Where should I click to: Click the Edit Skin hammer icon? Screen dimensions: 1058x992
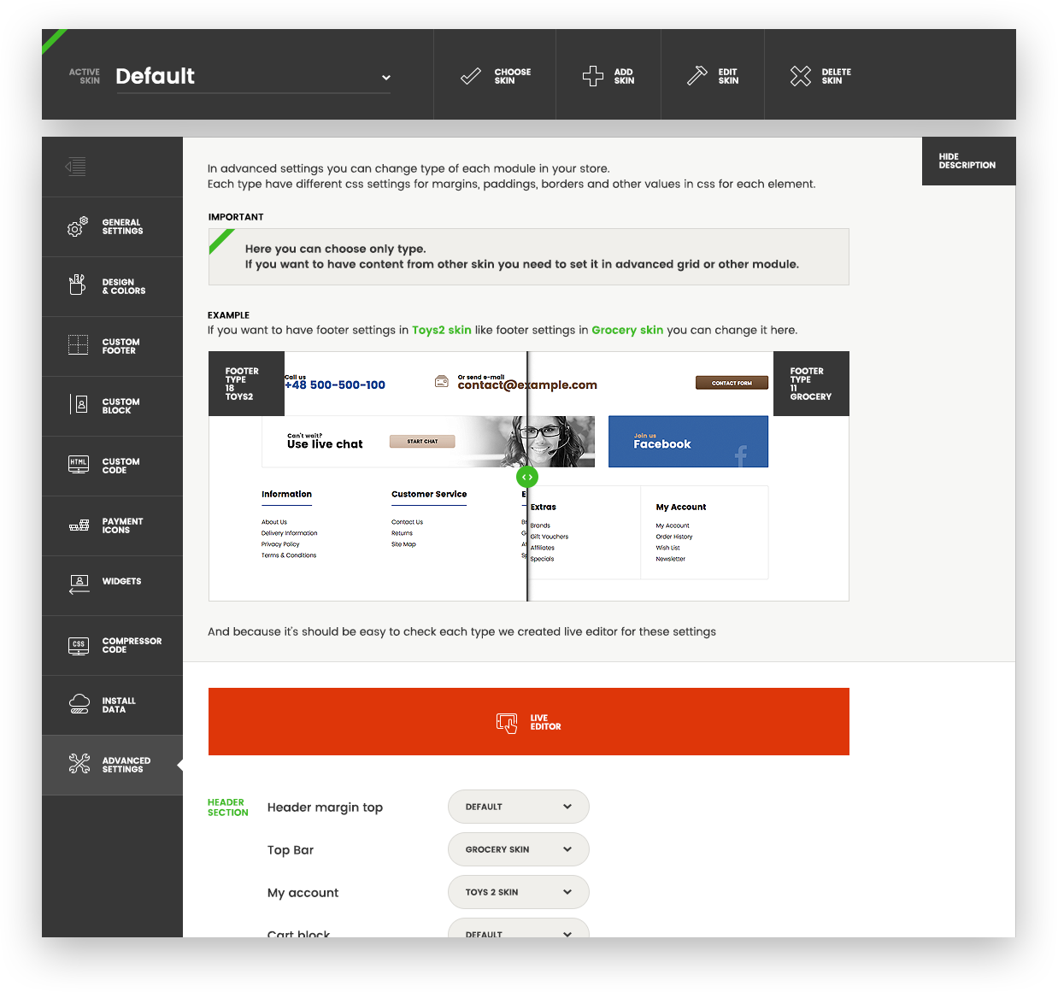(x=697, y=76)
